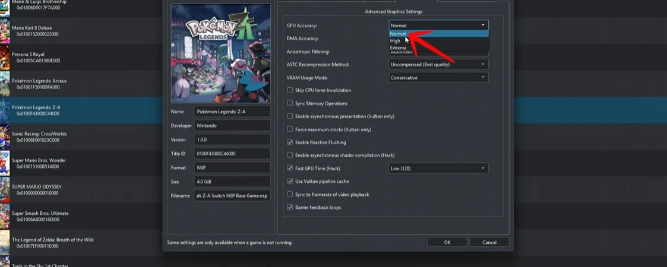Screen dimensions: 667x267
Task: Open the Fast GPU Time Low (128) dropdown
Action: pos(438,169)
